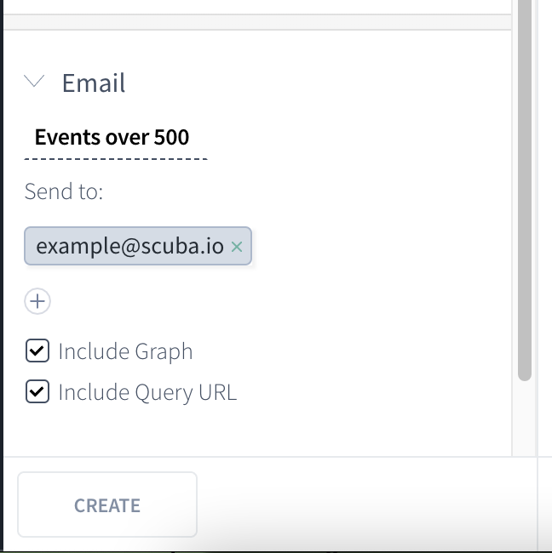Edit the Events over 500 subject field

tap(116, 138)
